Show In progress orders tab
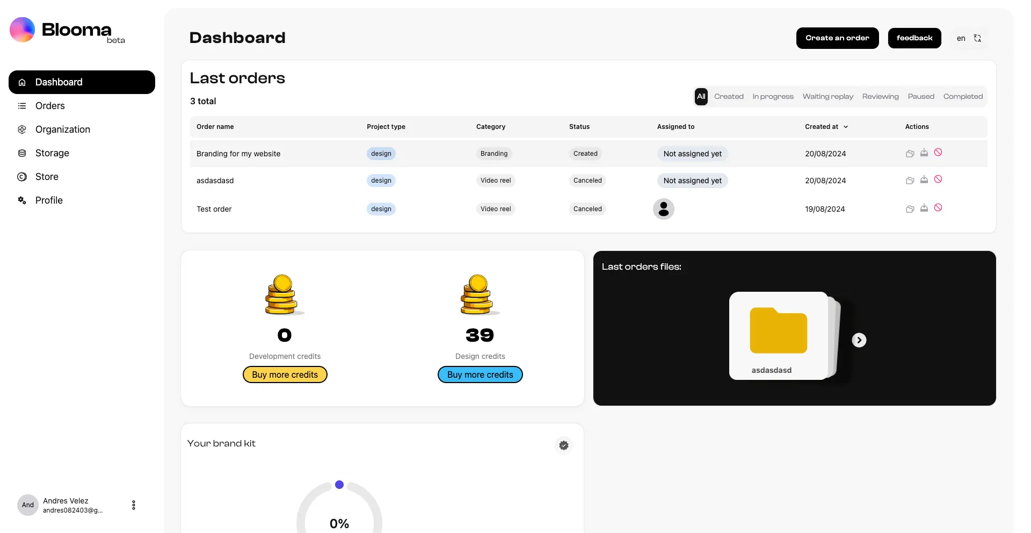This screenshot has width=1031, height=533. (773, 97)
